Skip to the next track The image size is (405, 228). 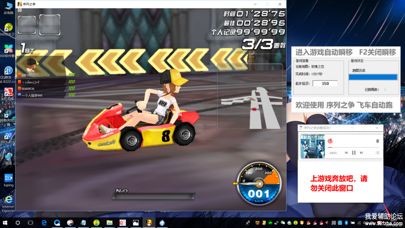[361, 153]
